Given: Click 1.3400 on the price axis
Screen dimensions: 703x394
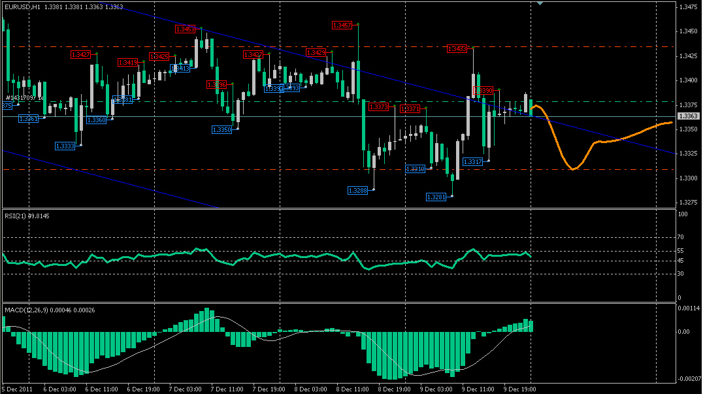Looking at the screenshot, I should 689,80.
